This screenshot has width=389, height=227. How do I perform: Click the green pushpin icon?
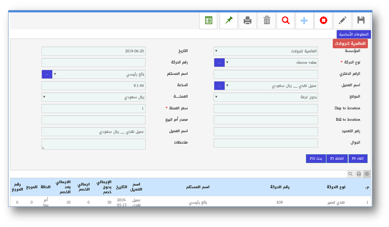pyautogui.click(x=229, y=21)
